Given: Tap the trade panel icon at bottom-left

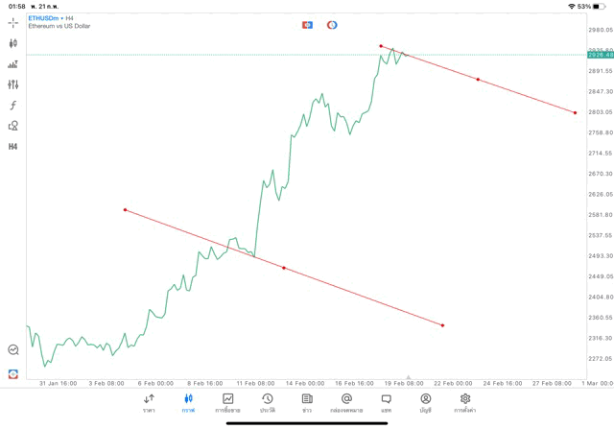Looking at the screenshot, I should [x=13, y=374].
